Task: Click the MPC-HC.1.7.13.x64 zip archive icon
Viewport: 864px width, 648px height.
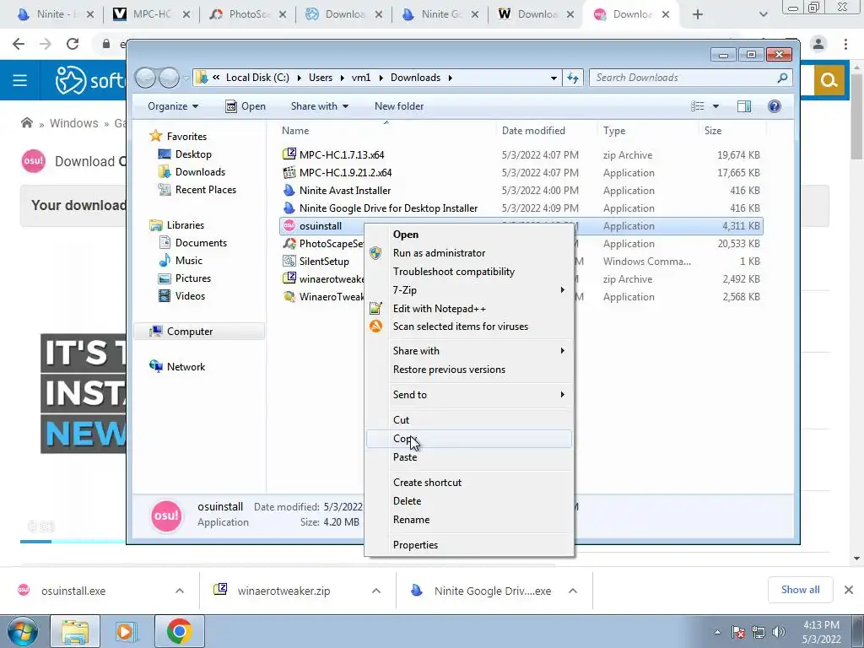Action: (289, 154)
